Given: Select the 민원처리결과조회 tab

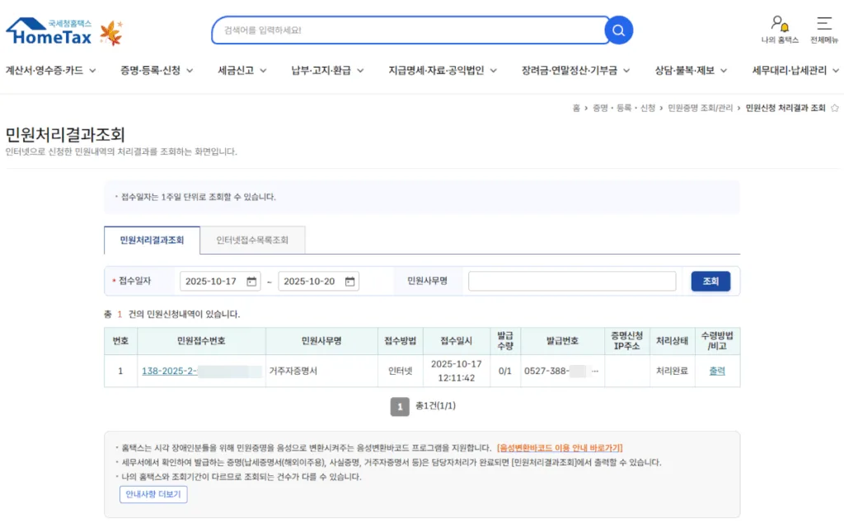Looking at the screenshot, I should pos(152,241).
